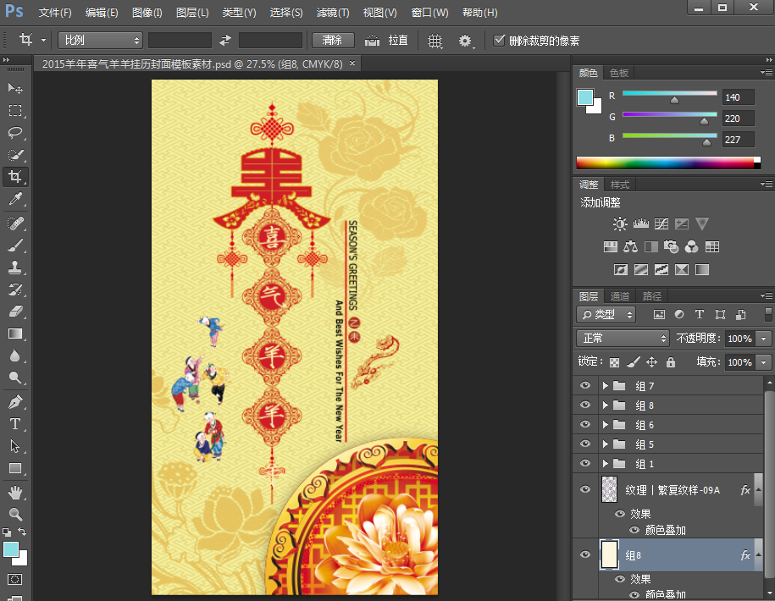
Task: Select the Hand tool
Action: click(15, 493)
